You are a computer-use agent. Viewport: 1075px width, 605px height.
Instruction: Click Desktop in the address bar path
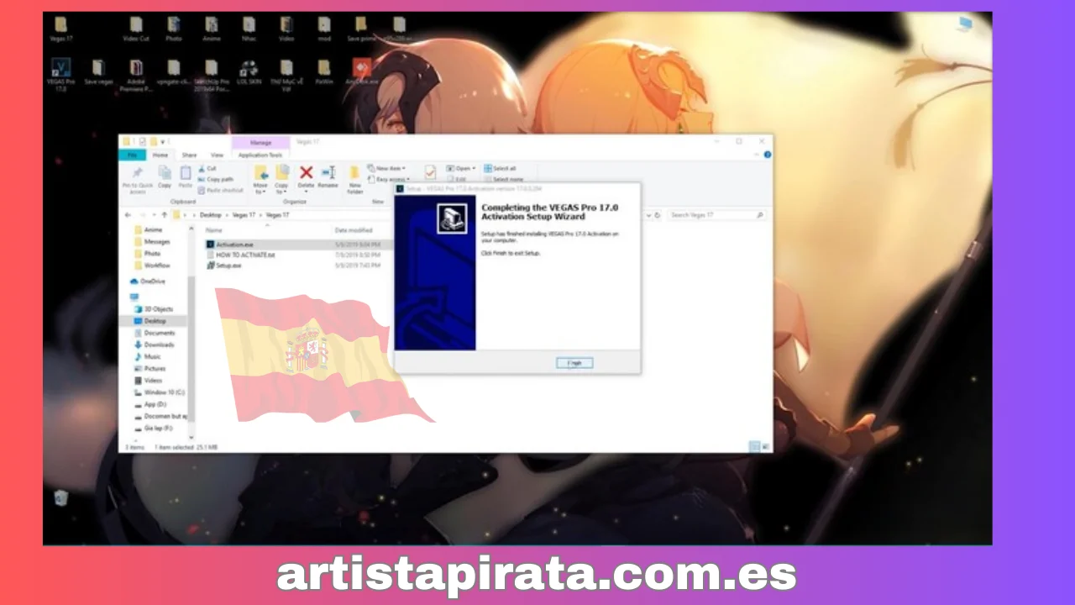click(210, 215)
